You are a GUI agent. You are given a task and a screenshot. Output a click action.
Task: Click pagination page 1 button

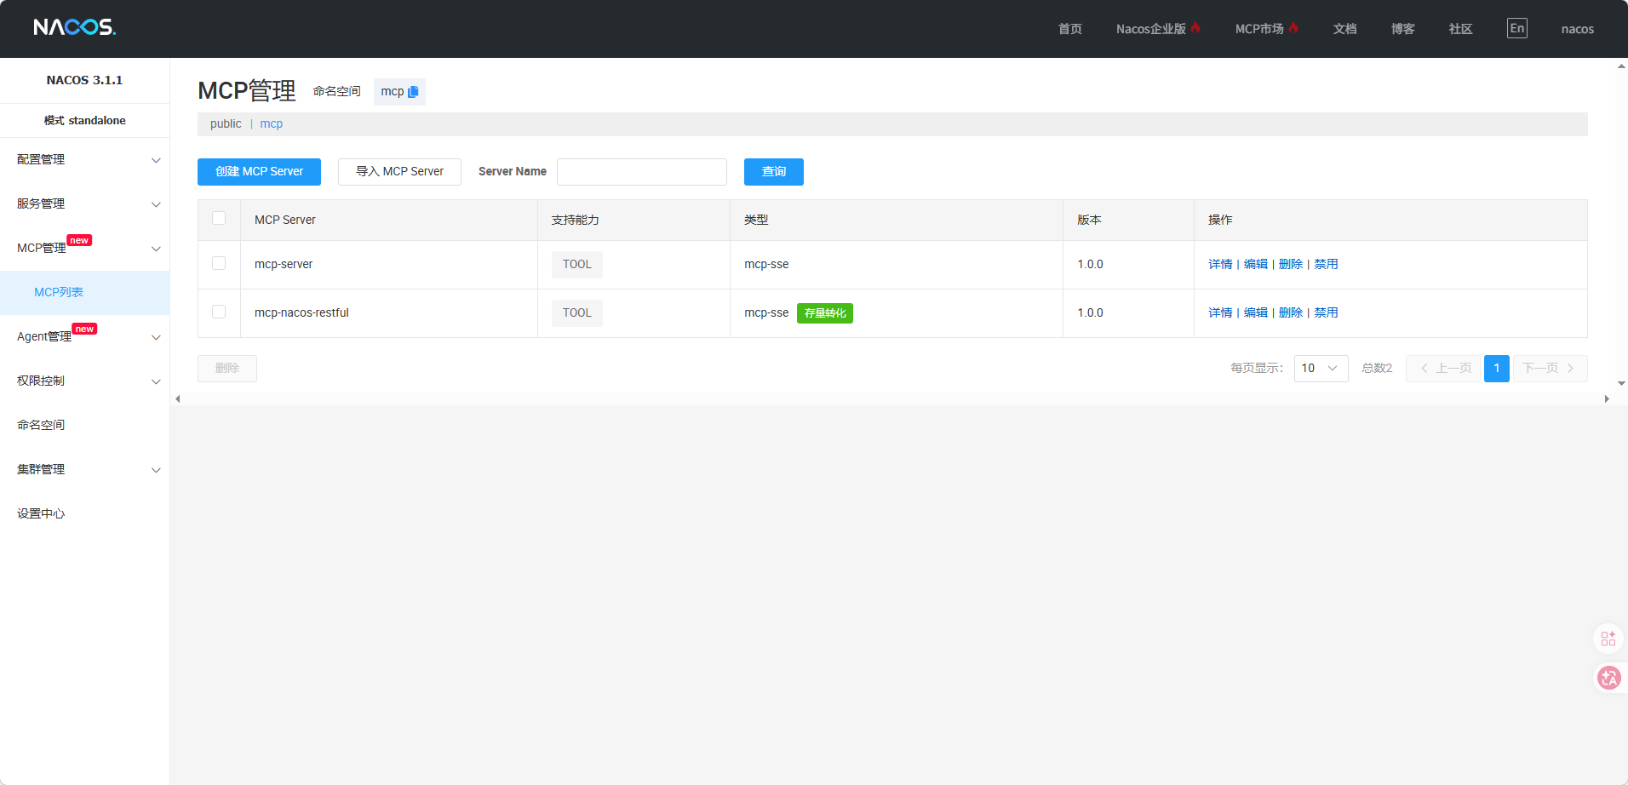tap(1496, 369)
